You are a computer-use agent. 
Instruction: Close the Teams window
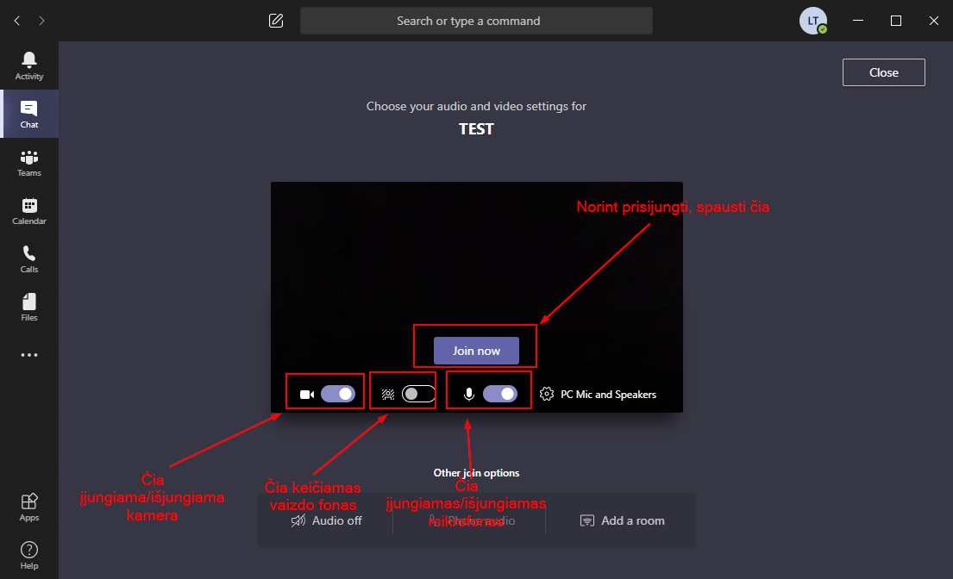pyautogui.click(x=934, y=21)
